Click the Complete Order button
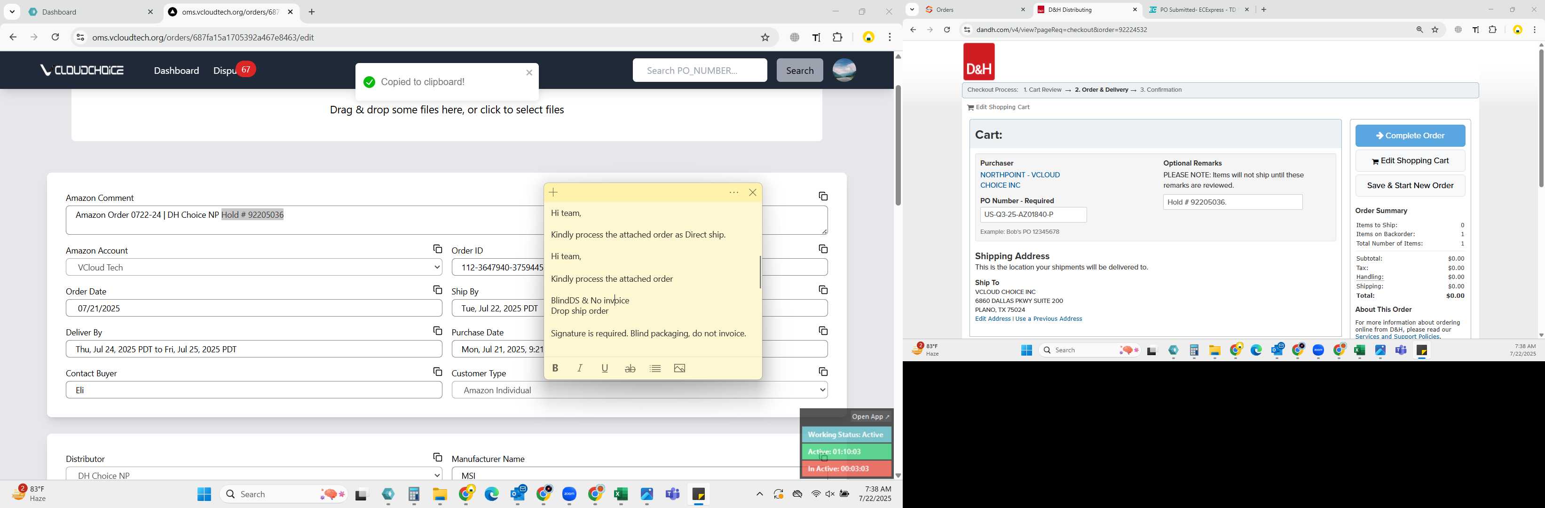Image resolution: width=1545 pixels, height=508 pixels. tap(1410, 135)
